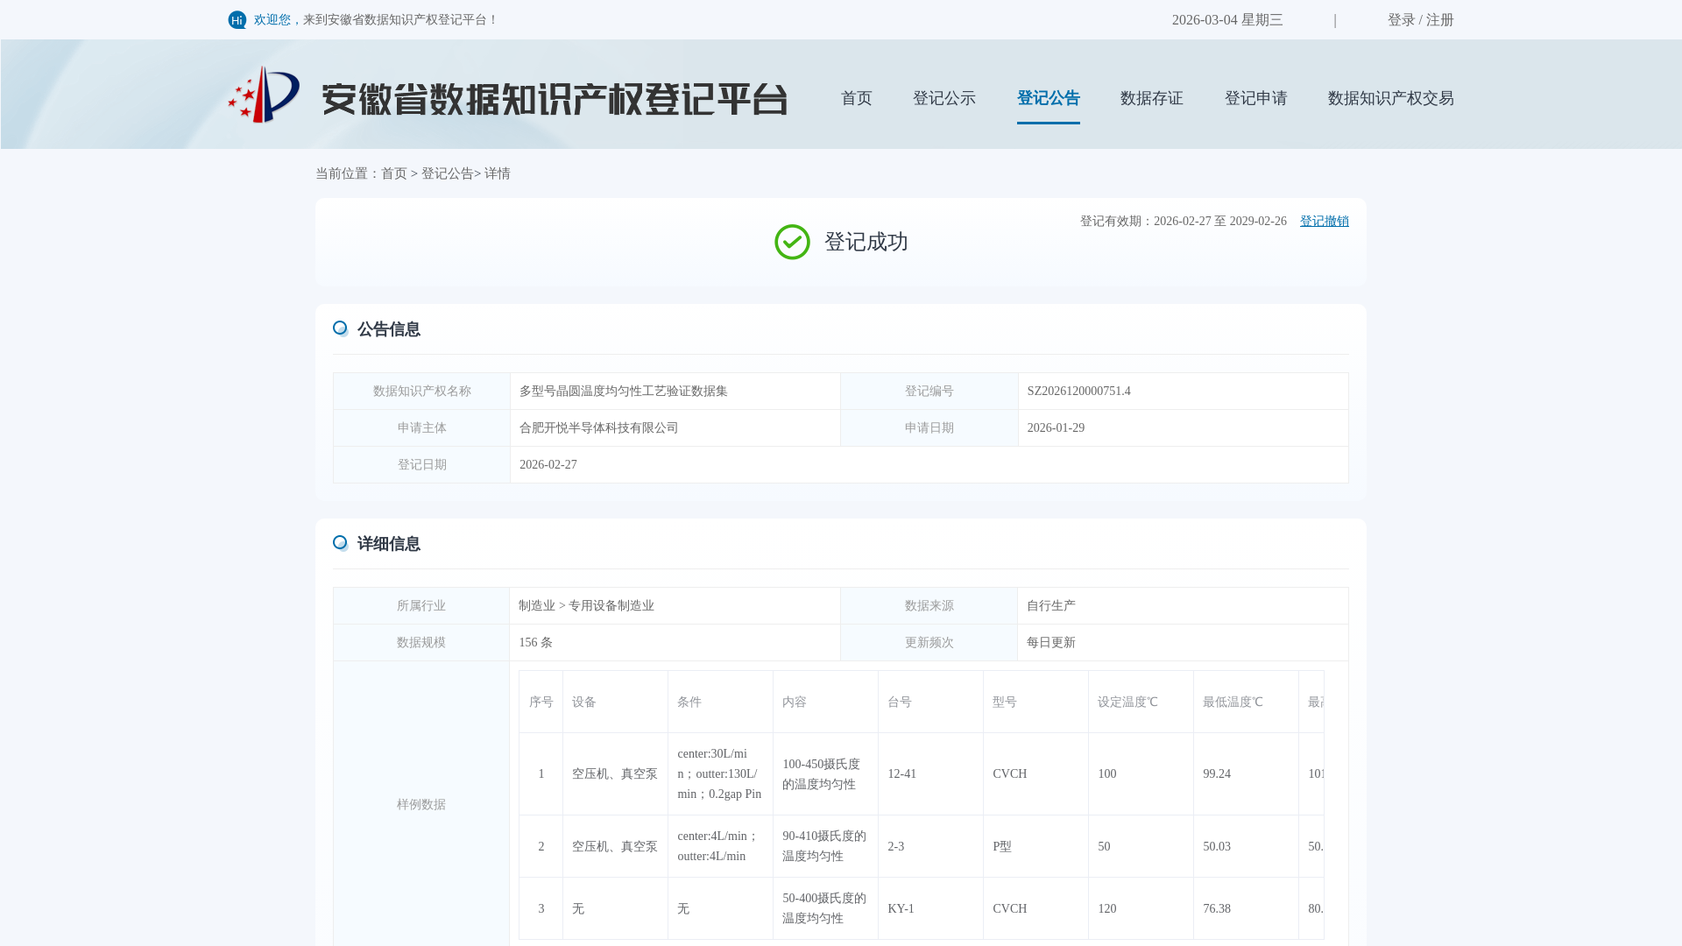
Task: Click the 登记日期 value 2026-02-27
Action: click(x=548, y=465)
